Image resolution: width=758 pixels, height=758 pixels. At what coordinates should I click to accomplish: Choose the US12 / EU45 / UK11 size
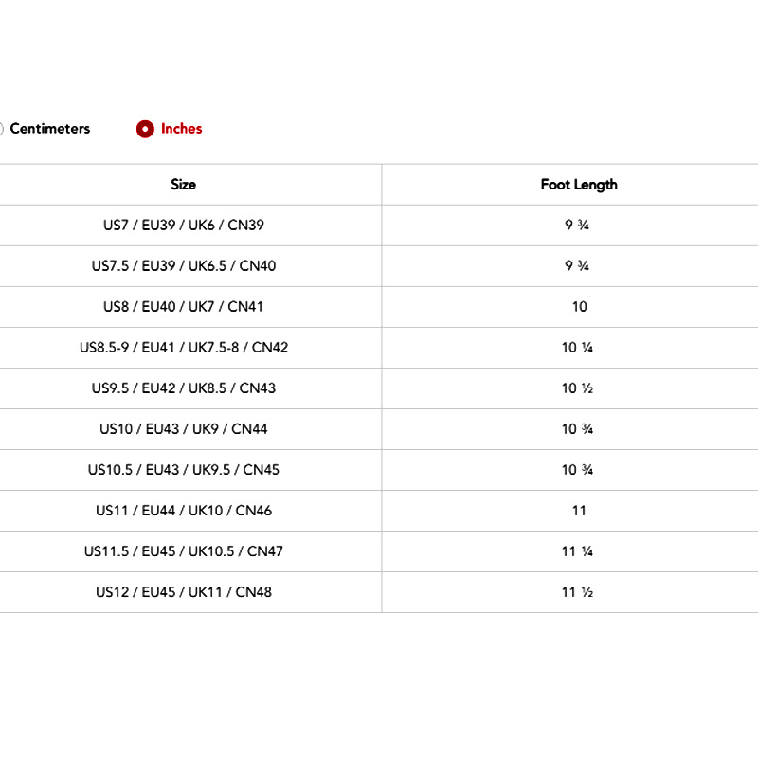pyautogui.click(x=184, y=592)
